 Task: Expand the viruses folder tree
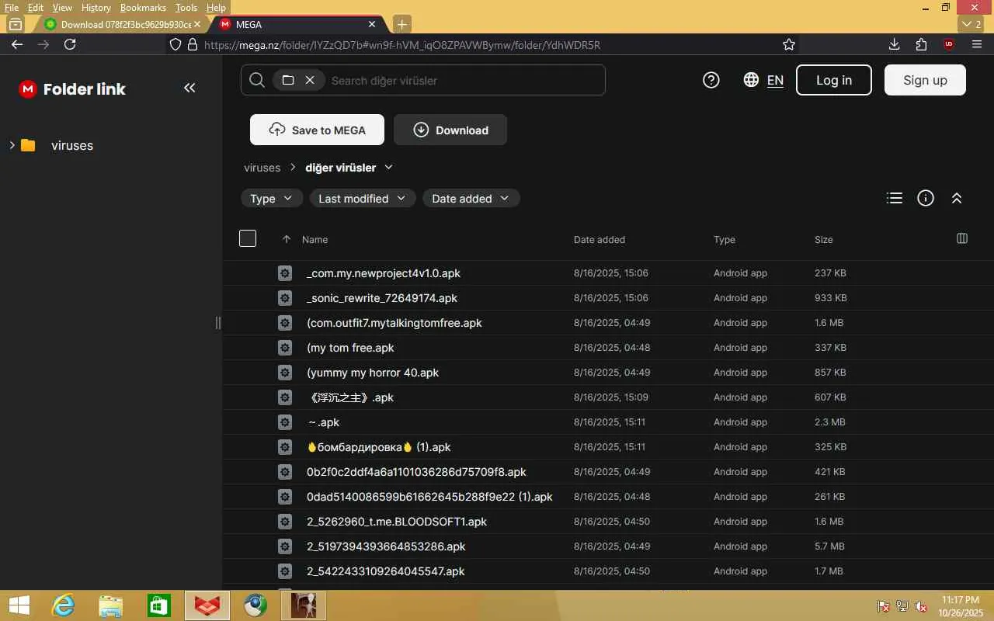pyautogui.click(x=12, y=145)
